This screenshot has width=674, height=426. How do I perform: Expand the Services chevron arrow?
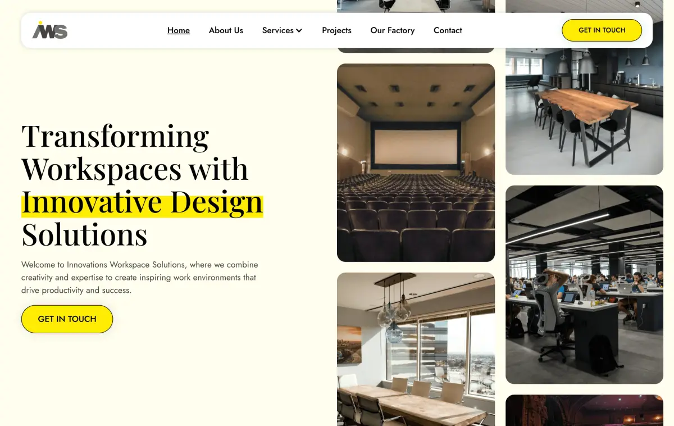coord(299,30)
